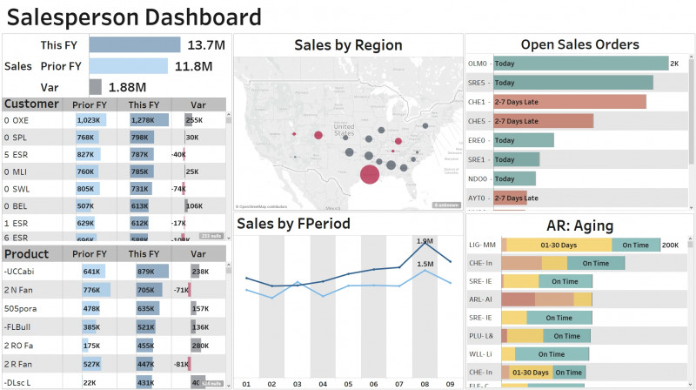Click the -81K variance for 2 R Fan
The image size is (696, 390).
[x=181, y=364]
